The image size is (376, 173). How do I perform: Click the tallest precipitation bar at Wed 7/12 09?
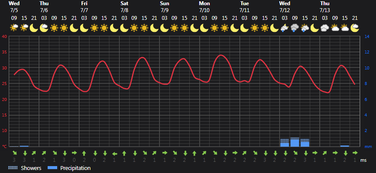point(295,142)
